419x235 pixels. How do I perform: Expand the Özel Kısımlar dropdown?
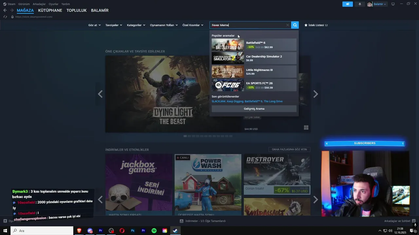pos(192,25)
